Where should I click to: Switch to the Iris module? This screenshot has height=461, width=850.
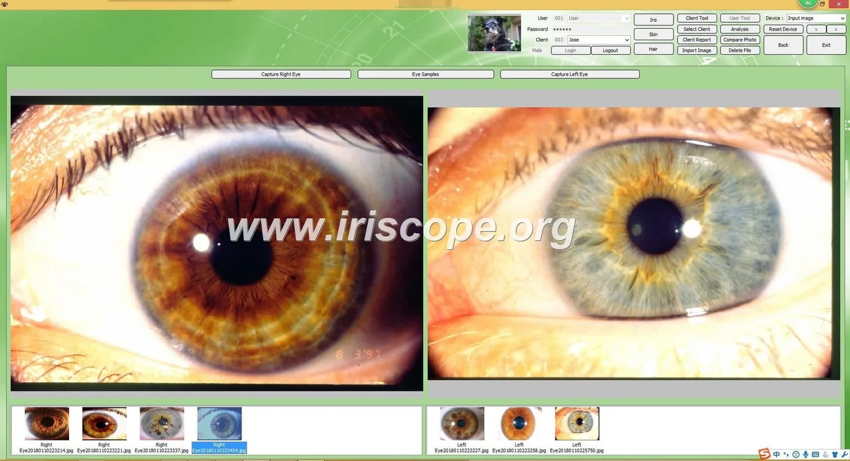point(653,20)
